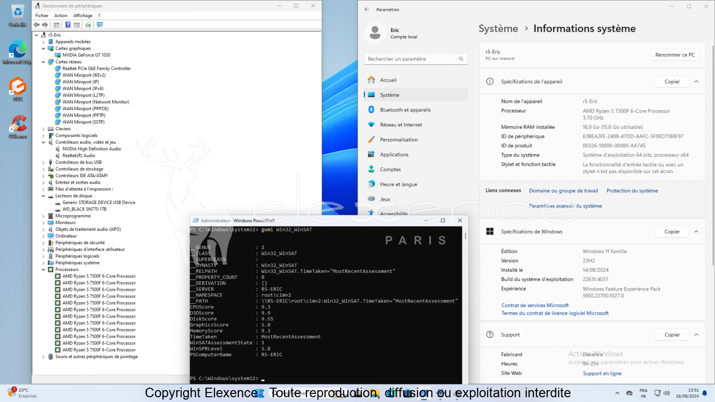Collapse the Processeurs tree node
715x402 pixels.
[x=43, y=269]
